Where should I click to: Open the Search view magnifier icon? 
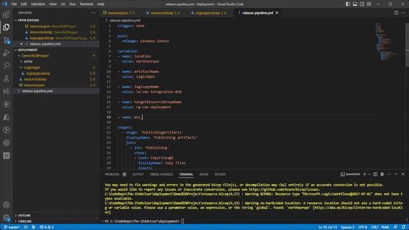pyautogui.click(x=6, y=65)
